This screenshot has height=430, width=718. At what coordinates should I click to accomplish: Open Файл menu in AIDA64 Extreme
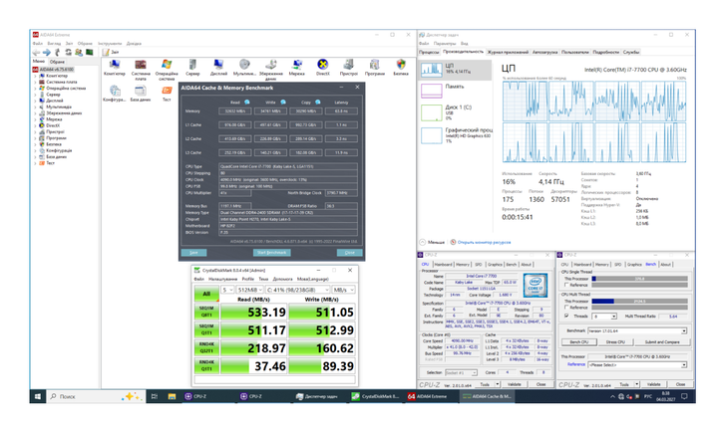point(38,44)
